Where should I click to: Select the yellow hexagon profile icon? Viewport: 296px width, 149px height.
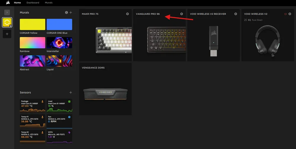(7, 22)
